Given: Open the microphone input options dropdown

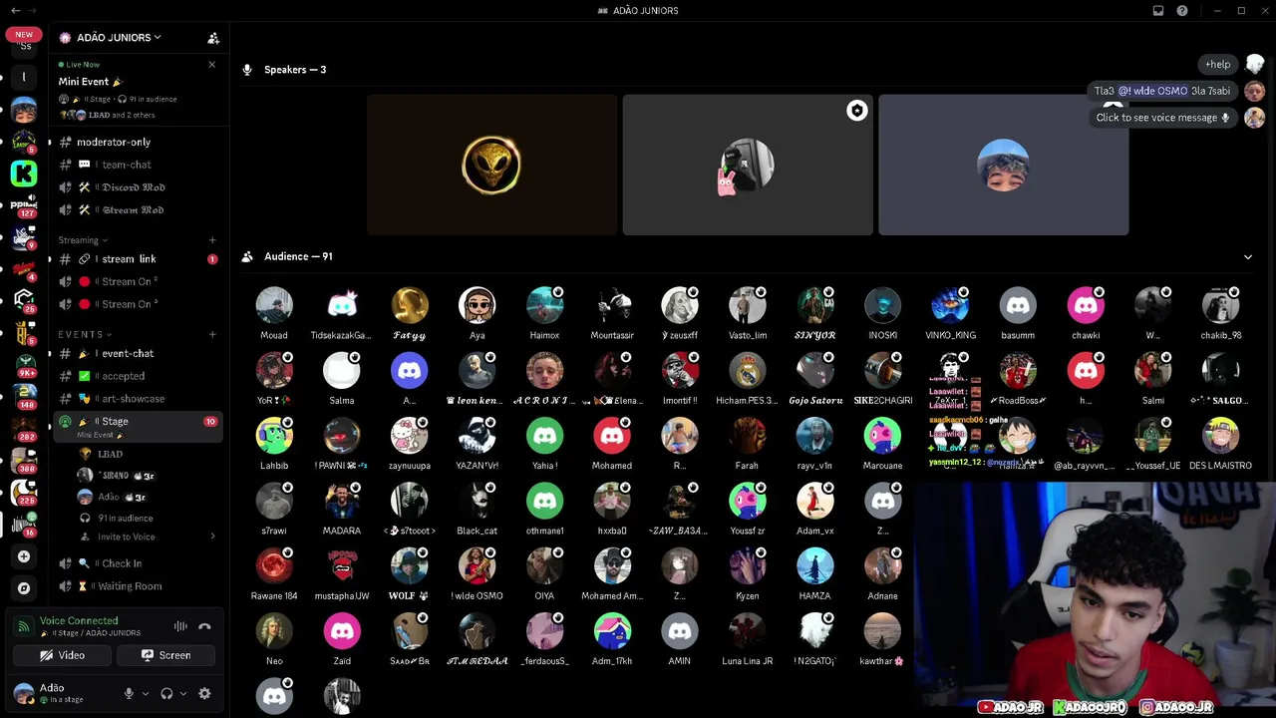Looking at the screenshot, I should [146, 694].
